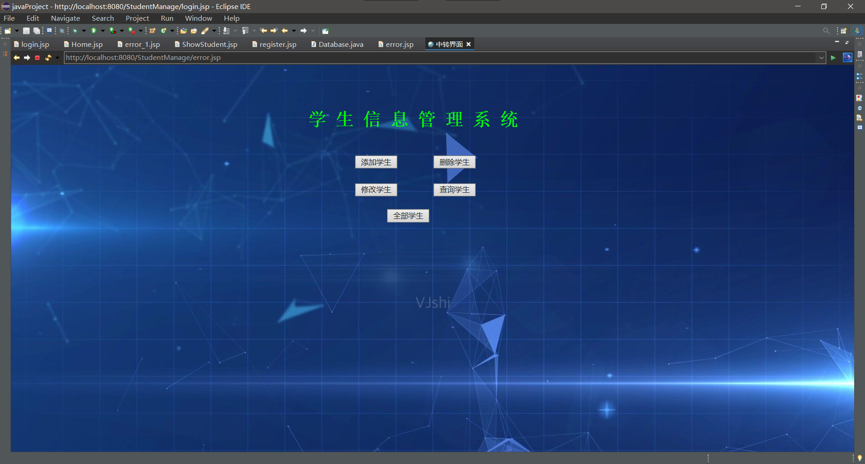Expand the URL history dropdown
This screenshot has height=464, width=865.
[x=821, y=58]
